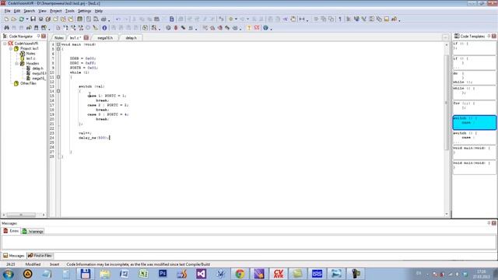
Task: Close the Code Templates panel
Action: 494,37
